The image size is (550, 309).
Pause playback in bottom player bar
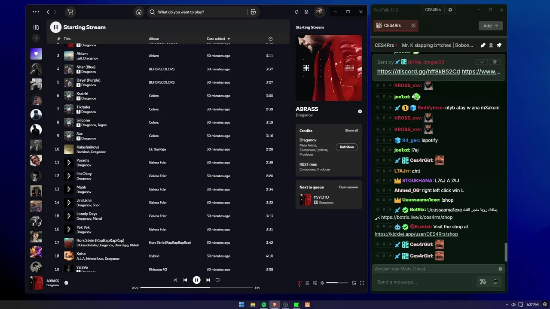(x=196, y=280)
